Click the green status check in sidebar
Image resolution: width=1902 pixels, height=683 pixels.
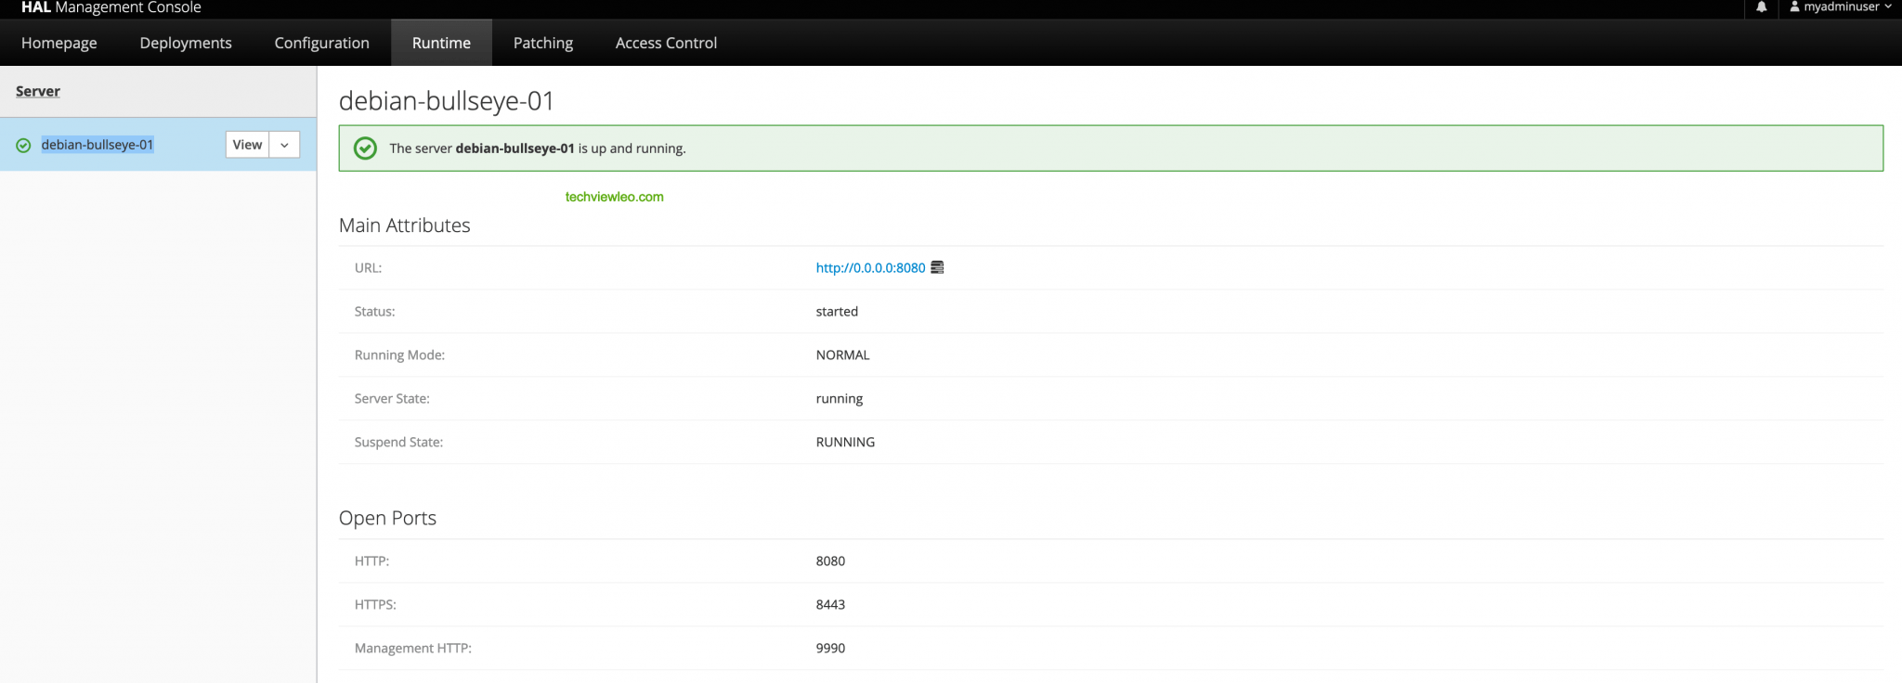[23, 145]
